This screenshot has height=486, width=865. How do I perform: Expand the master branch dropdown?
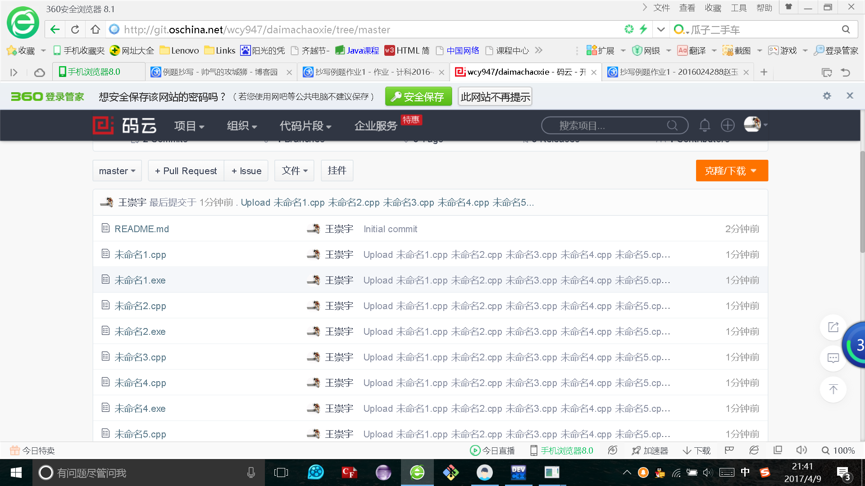point(117,171)
